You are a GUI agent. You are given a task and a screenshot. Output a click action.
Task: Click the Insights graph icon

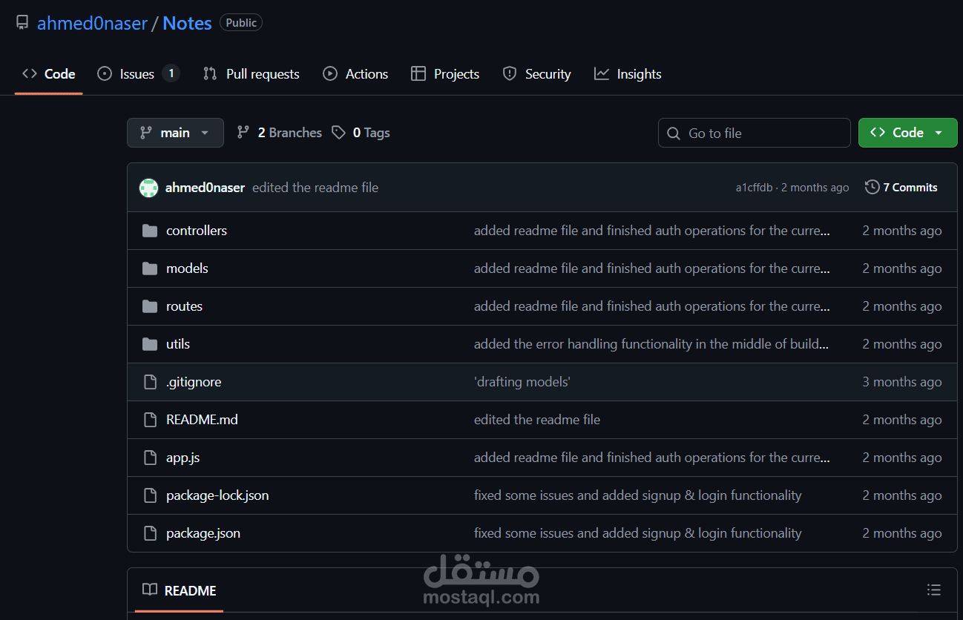[602, 74]
